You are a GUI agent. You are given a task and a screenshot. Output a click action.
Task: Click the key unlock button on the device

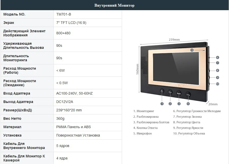[x=170, y=92]
